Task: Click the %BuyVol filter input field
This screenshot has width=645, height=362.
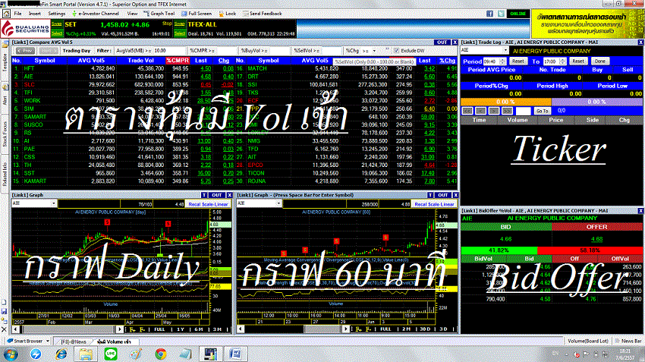Action: 279,51
